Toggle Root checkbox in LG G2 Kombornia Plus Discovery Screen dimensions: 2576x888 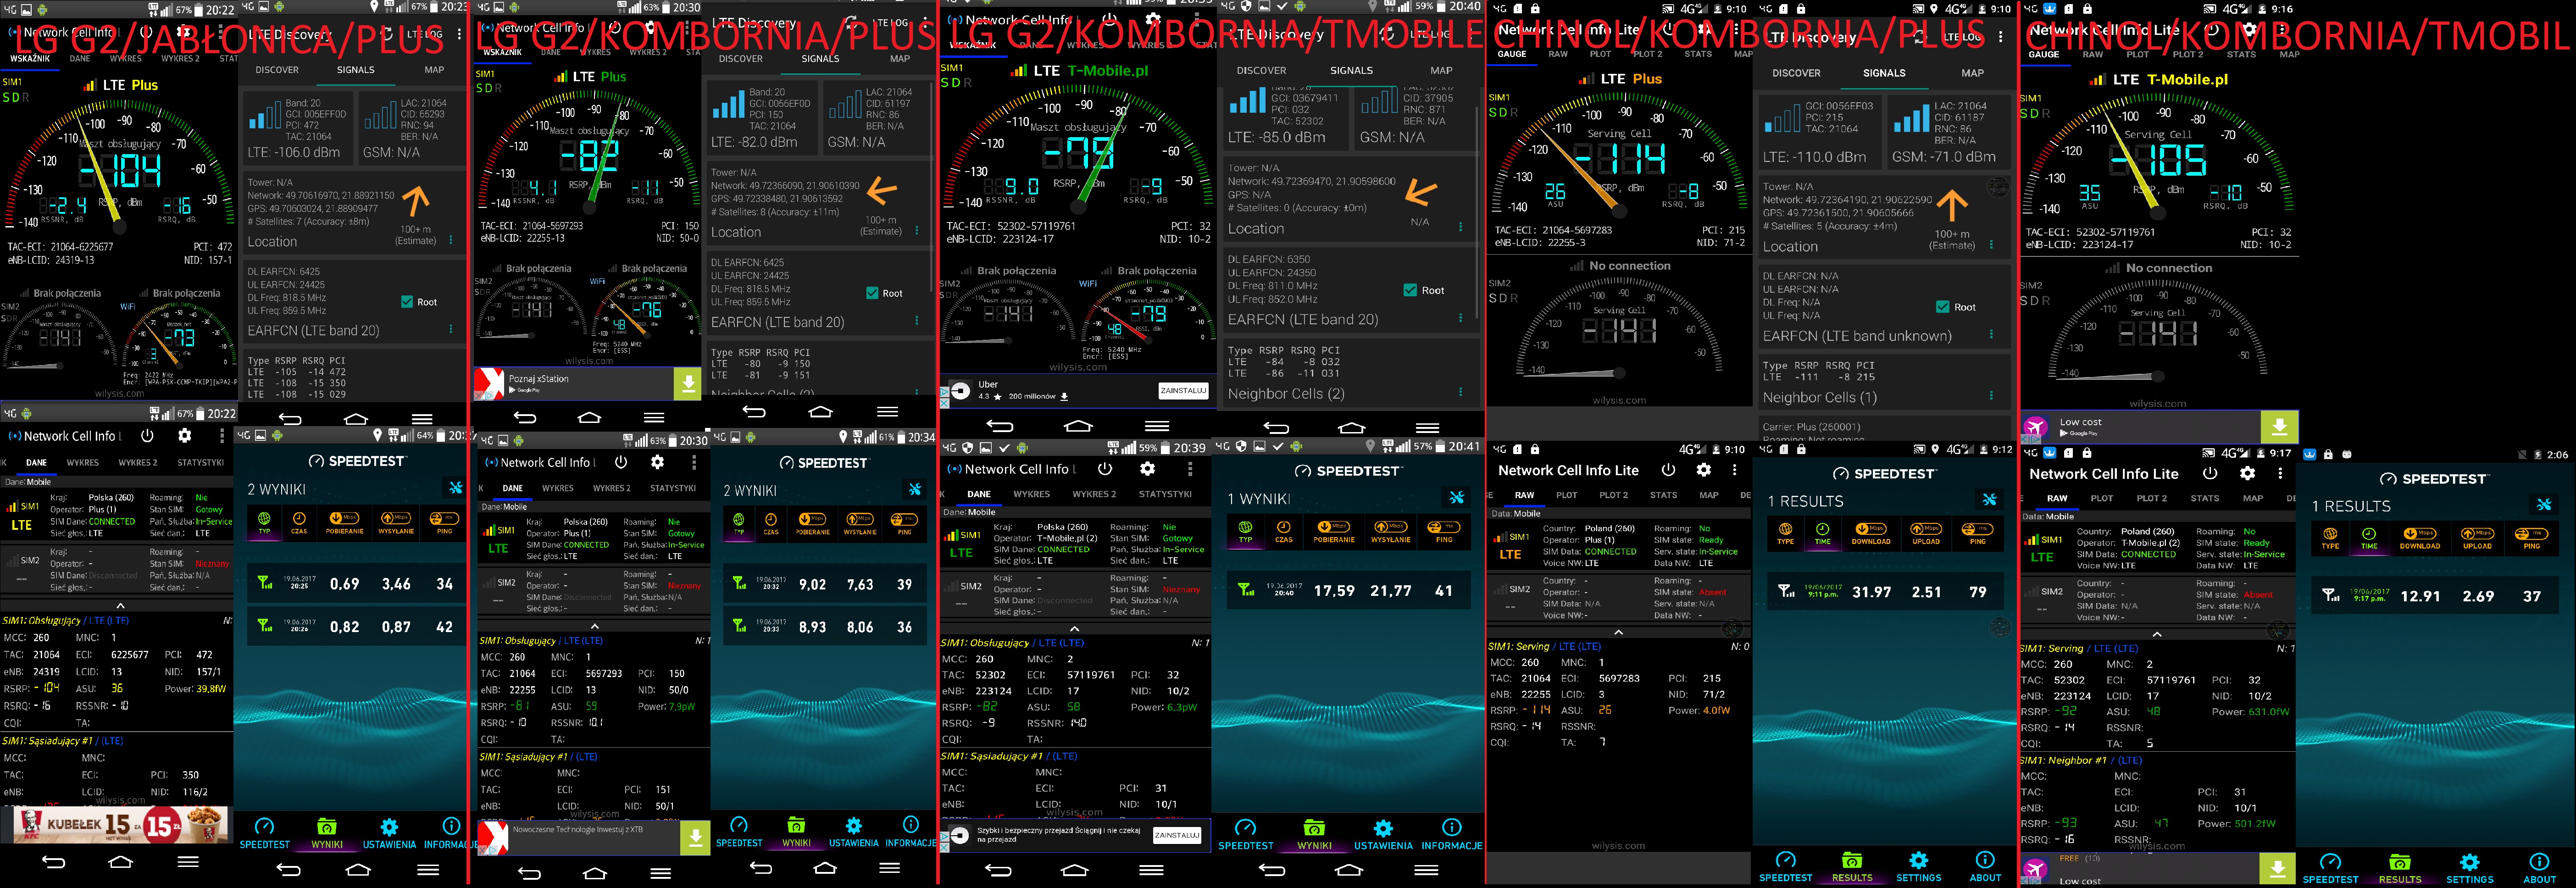coord(872,293)
